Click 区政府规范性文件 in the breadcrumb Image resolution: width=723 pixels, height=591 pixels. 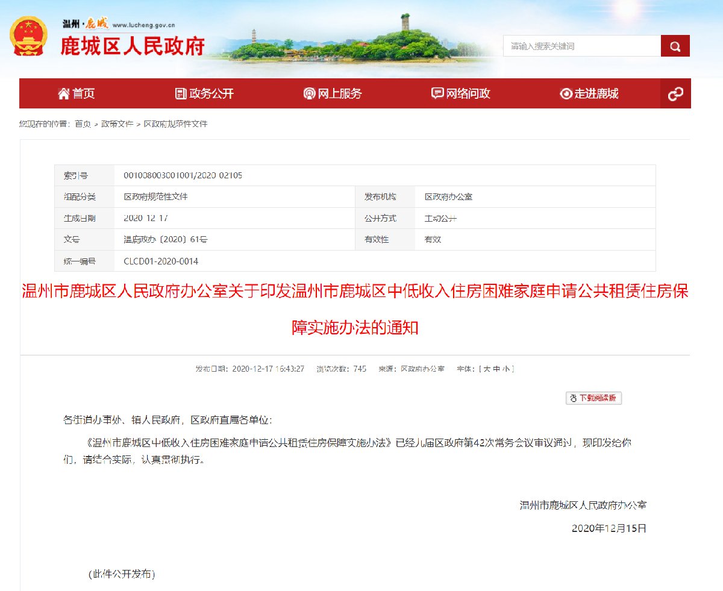click(x=175, y=124)
